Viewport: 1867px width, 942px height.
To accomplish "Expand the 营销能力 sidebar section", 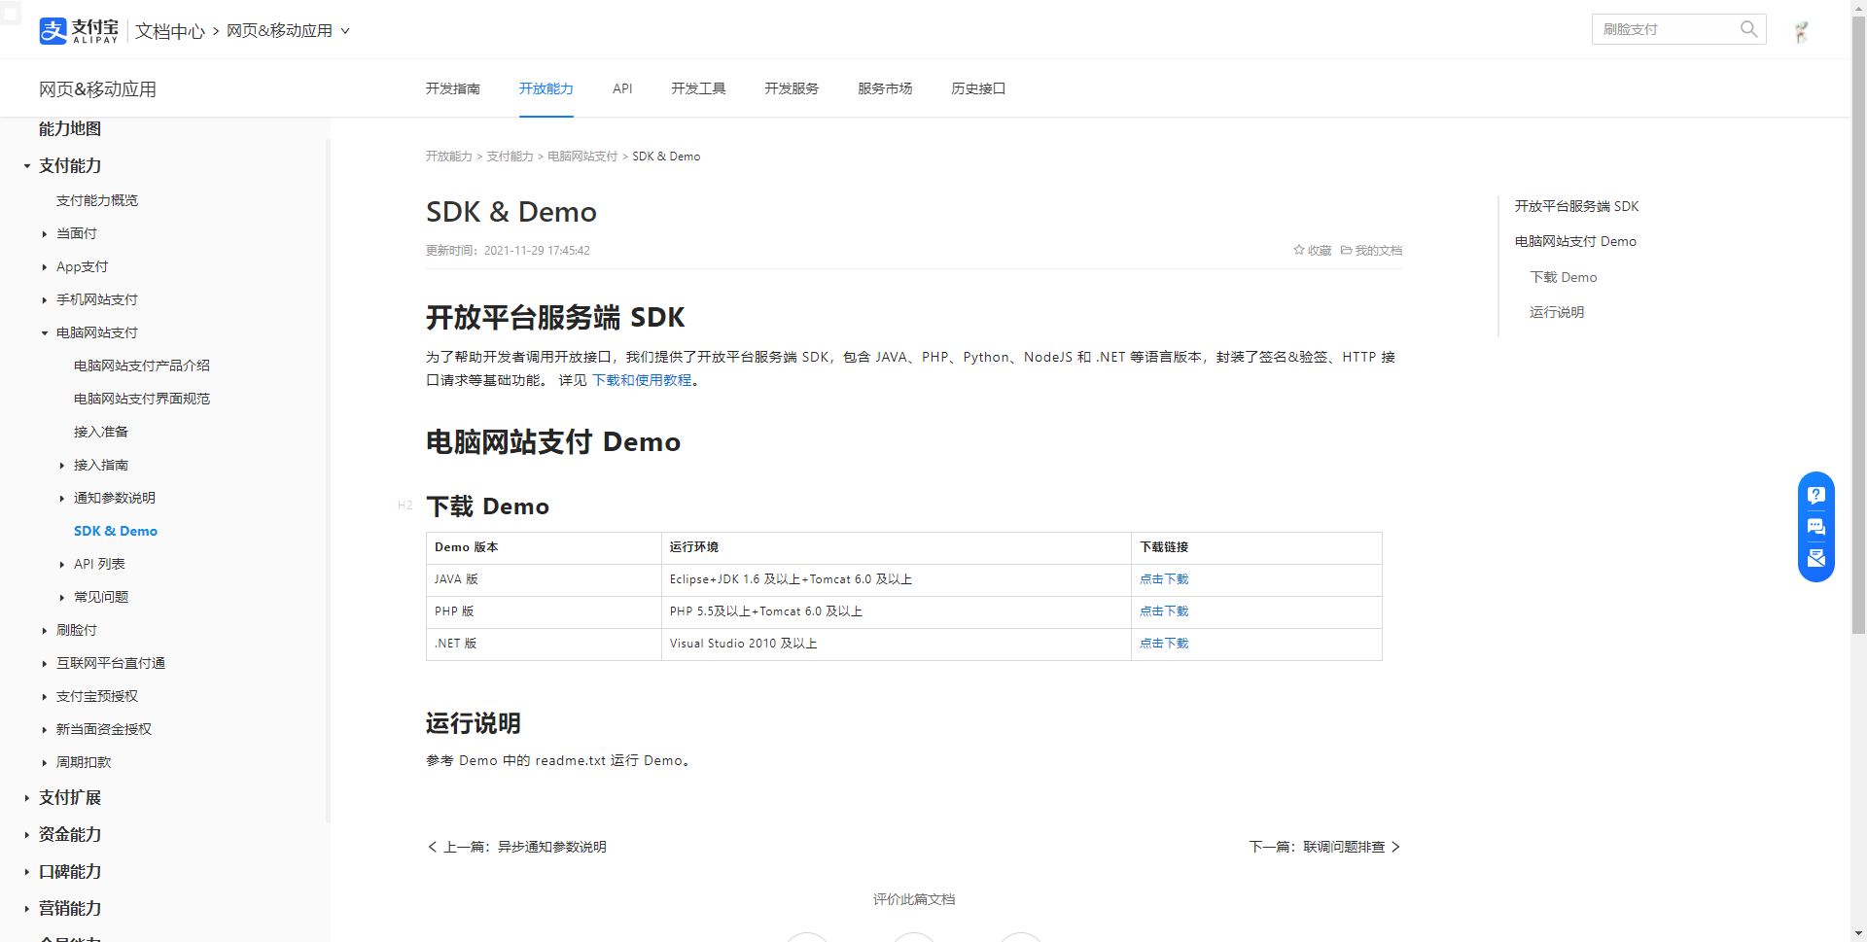I will [27, 909].
